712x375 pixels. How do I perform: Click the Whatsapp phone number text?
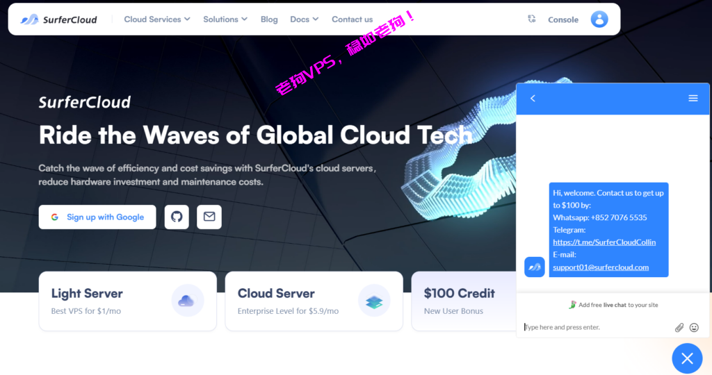coord(619,217)
